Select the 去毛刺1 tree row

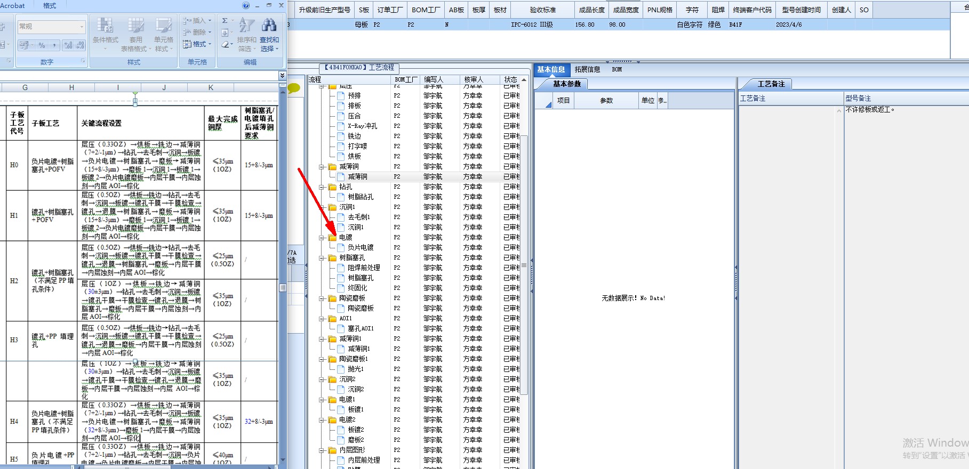(359, 217)
